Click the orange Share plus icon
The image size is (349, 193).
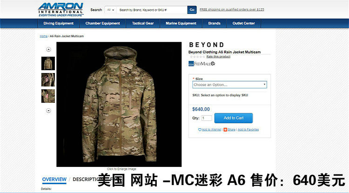tap(225, 130)
